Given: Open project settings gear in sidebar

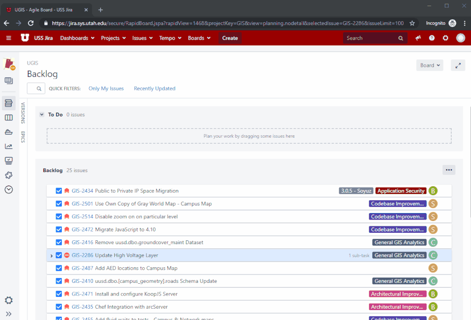Looking at the screenshot, I should 8,300.
